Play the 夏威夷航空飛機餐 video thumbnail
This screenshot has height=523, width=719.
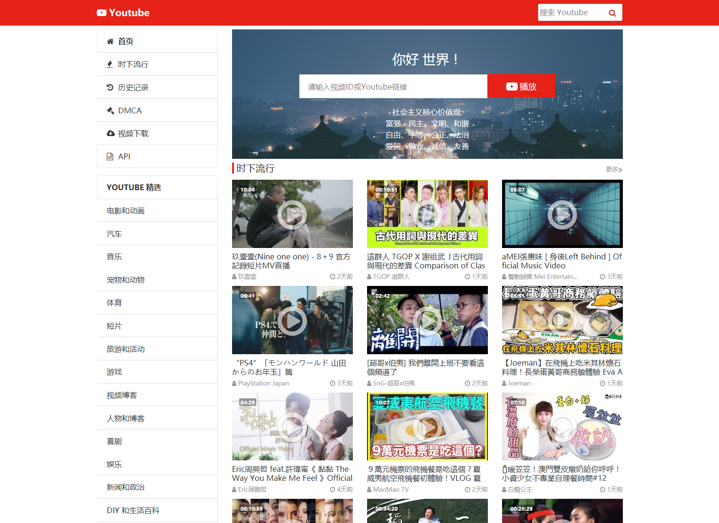click(x=427, y=426)
